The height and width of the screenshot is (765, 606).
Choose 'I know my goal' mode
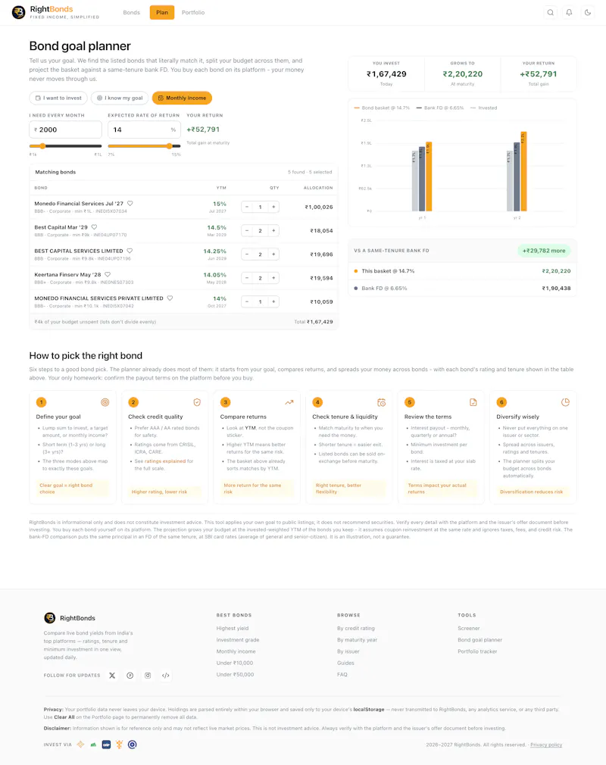click(120, 98)
